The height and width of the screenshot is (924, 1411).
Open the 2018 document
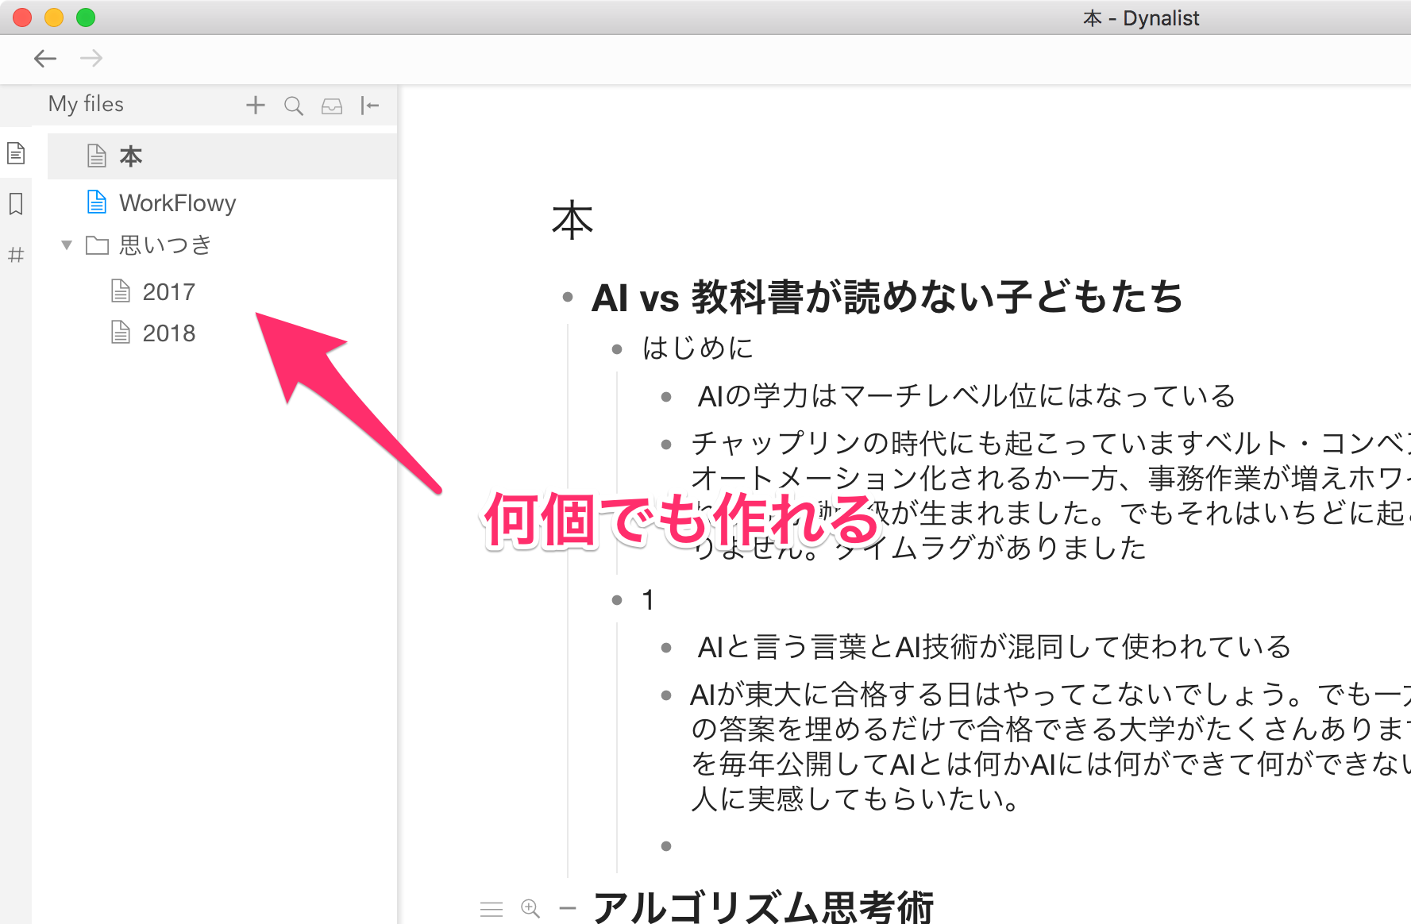coord(168,333)
